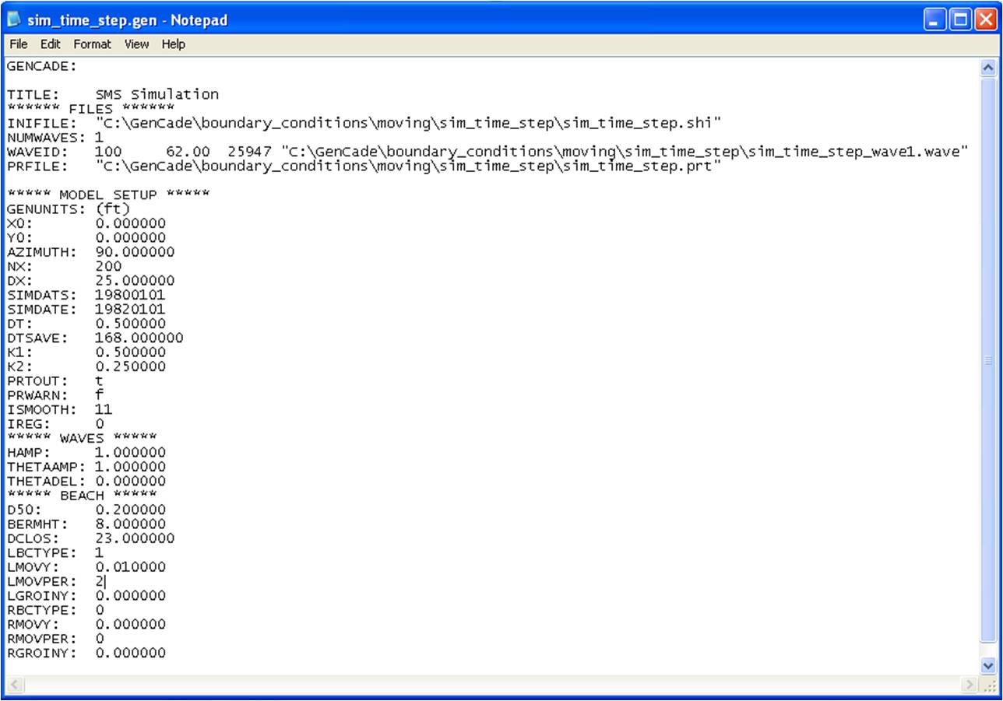Click the BERMHT value 8.000000
Screen dimensions: 1003x701
tap(130, 524)
